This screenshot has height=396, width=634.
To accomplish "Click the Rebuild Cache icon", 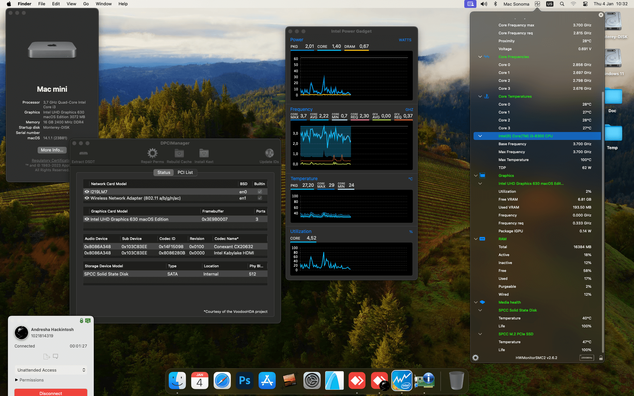I will [x=179, y=153].
